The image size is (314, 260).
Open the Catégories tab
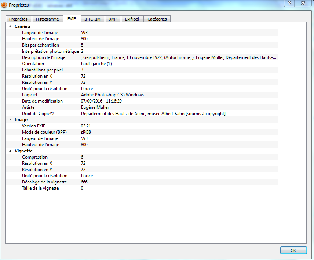pyautogui.click(x=157, y=19)
